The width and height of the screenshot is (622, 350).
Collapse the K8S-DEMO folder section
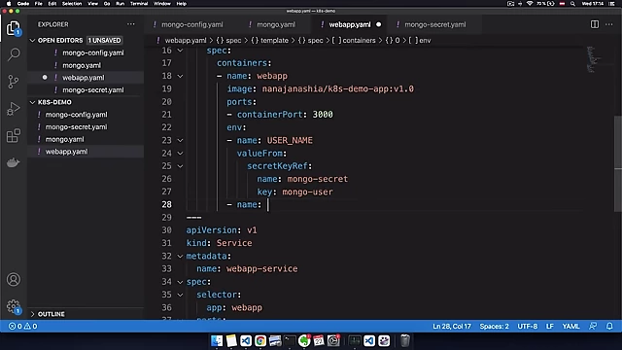[x=32, y=102]
